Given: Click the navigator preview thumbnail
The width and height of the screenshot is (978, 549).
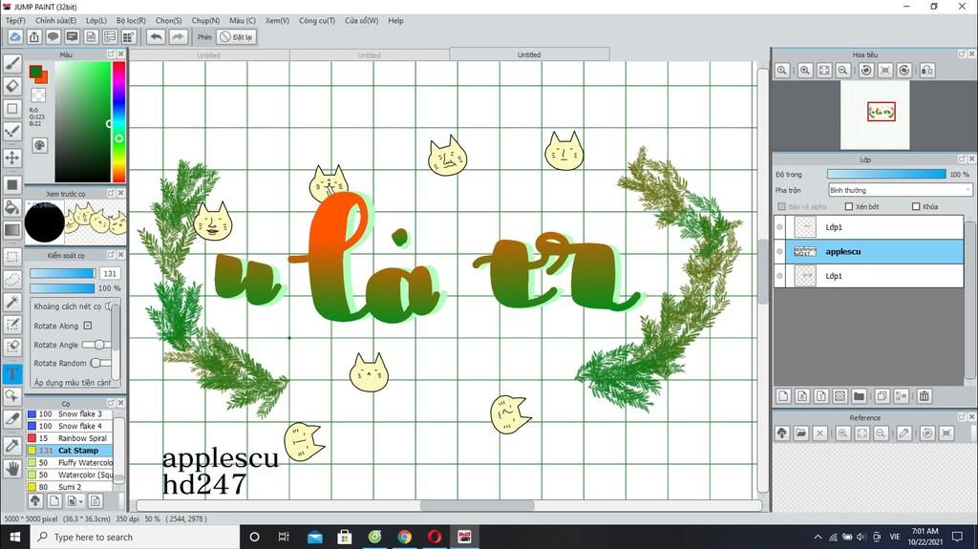Looking at the screenshot, I should (875, 116).
